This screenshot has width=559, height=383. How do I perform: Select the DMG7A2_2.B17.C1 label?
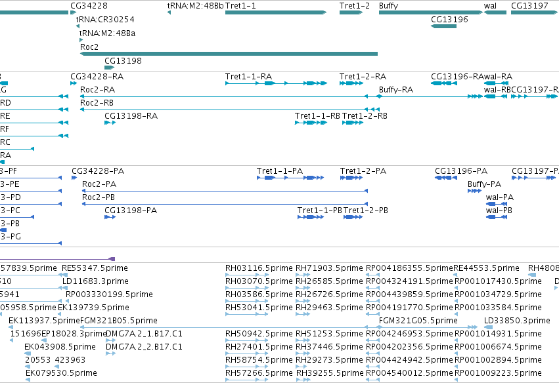tap(144, 347)
